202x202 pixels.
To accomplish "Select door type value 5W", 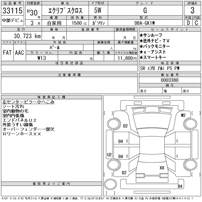I will (98, 10).
